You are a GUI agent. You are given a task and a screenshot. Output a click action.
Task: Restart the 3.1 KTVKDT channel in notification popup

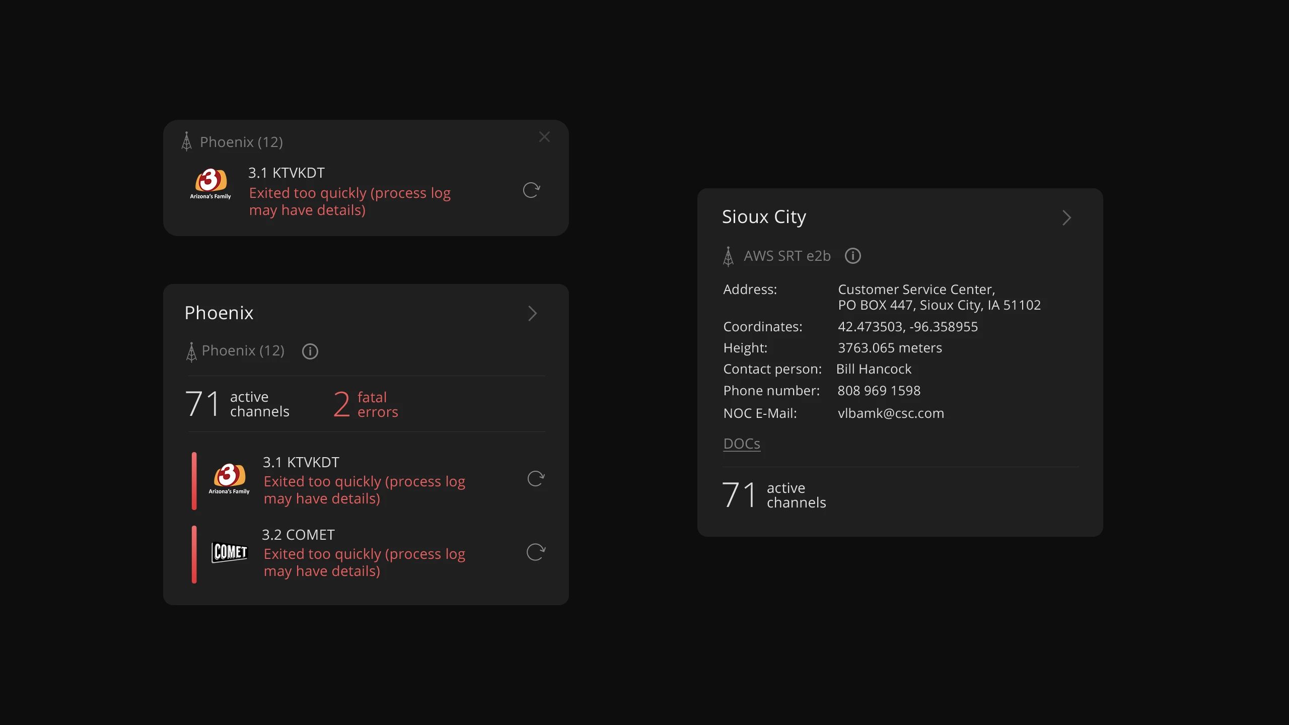[531, 191]
